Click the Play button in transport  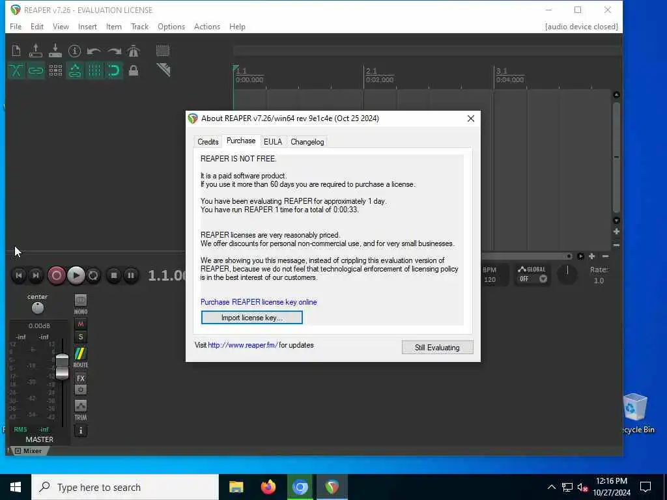tap(76, 275)
